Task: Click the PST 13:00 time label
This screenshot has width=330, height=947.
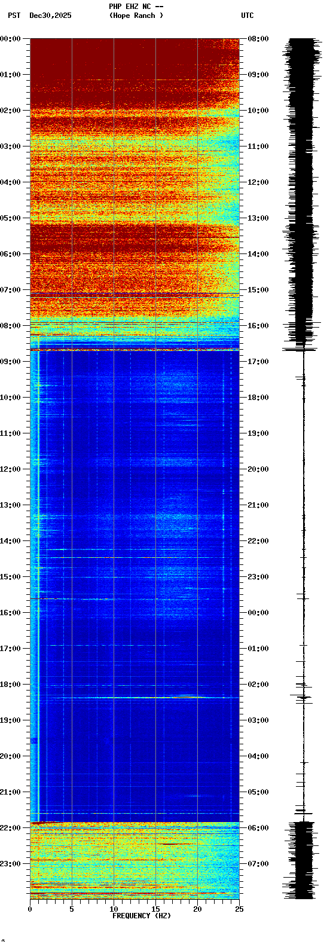Action: click(11, 505)
